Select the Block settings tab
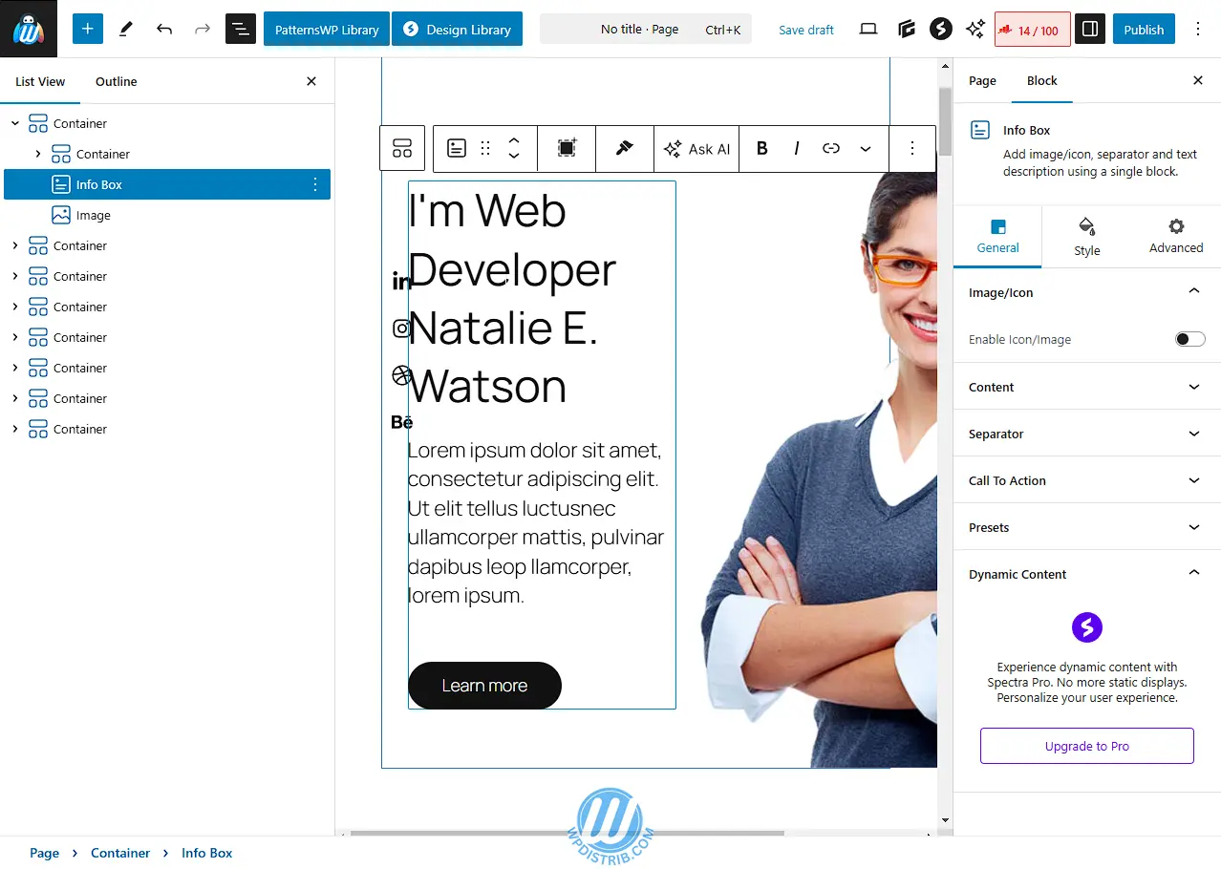Viewport: 1221px width, 869px height. tap(1042, 80)
